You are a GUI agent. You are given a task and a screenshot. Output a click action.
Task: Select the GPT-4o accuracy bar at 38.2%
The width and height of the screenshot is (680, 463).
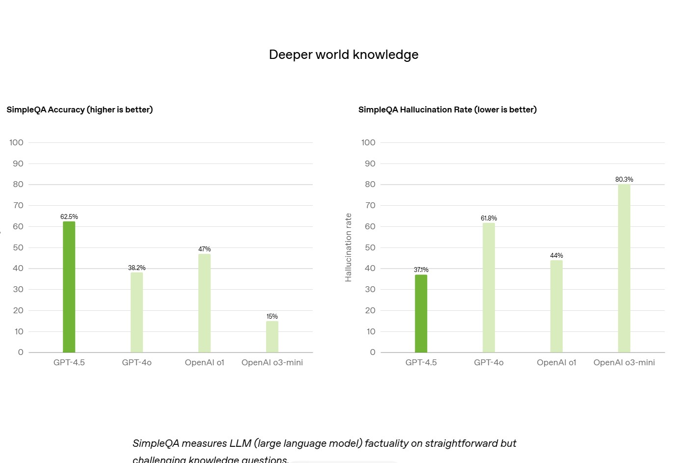137,312
